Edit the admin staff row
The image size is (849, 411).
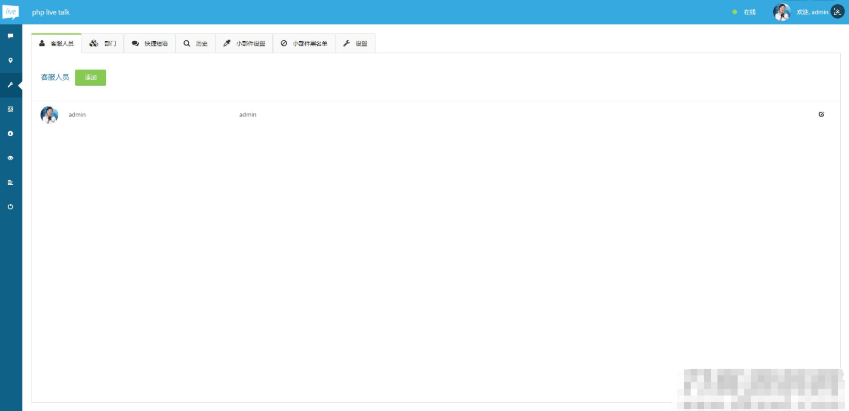821,114
